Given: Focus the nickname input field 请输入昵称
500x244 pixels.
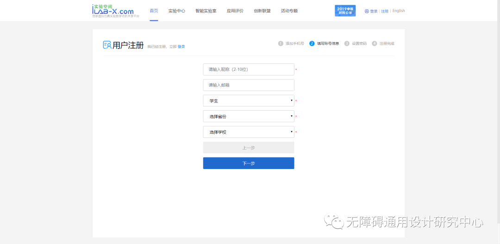Looking at the screenshot, I should tap(249, 69).
